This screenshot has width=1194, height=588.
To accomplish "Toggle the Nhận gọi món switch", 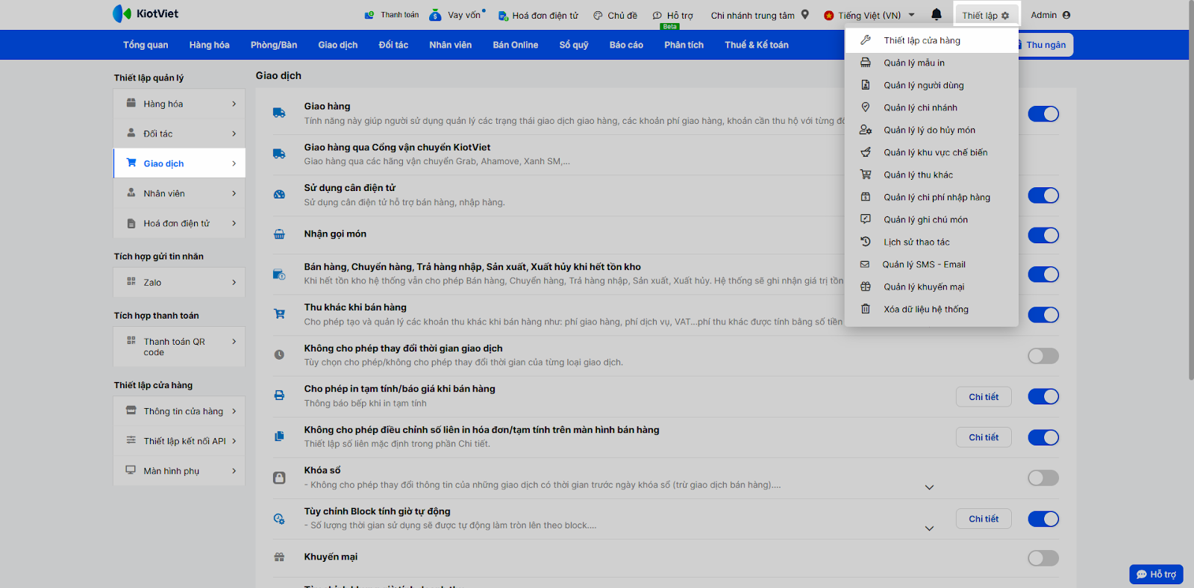I will (x=1043, y=235).
